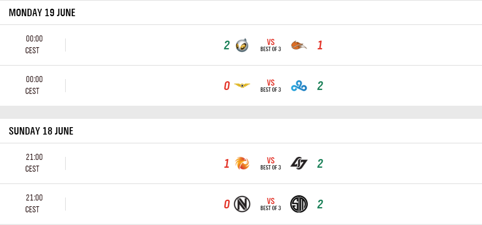Click the Team Envy circular N logo

[x=242, y=204]
